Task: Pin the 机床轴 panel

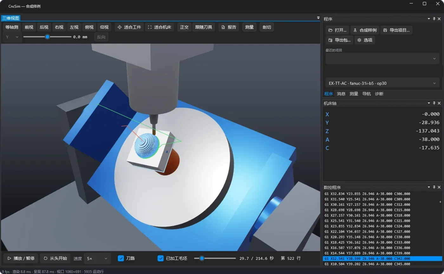Action: [x=434, y=103]
